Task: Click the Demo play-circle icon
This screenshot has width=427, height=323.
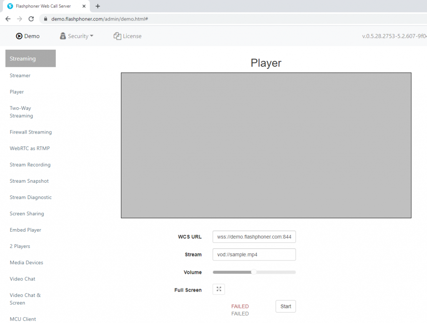Action: [19, 36]
